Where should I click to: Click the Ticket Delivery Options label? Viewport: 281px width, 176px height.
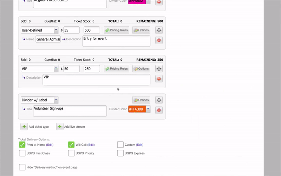pos(34,139)
